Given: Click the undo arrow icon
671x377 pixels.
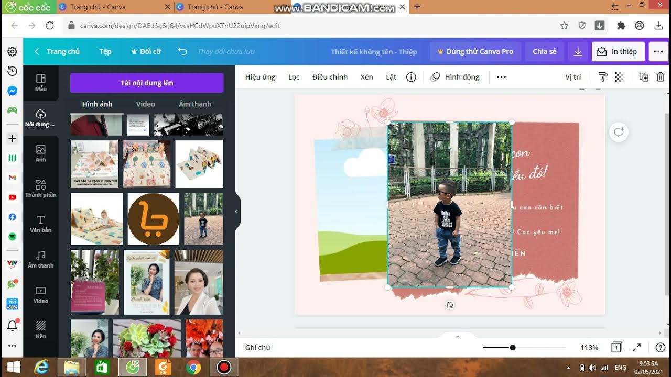Looking at the screenshot, I should tap(182, 51).
